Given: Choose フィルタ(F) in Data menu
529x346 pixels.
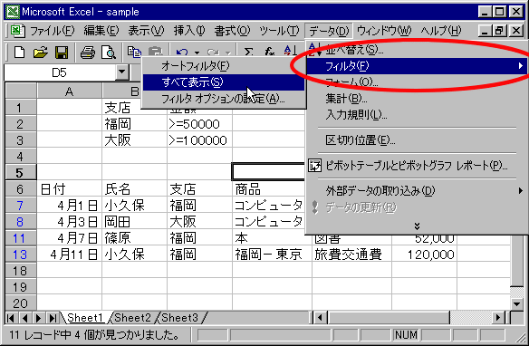Looking at the screenshot, I should (416, 66).
